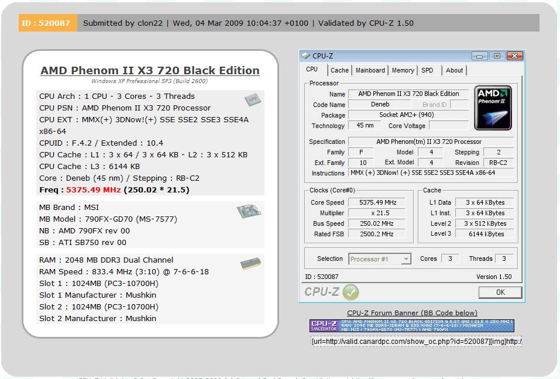Open the About tab
Screen dimensions: 560x379
coord(454,70)
